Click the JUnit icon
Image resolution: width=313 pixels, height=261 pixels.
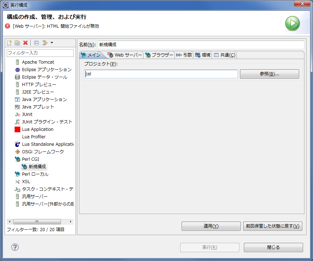click(17, 114)
